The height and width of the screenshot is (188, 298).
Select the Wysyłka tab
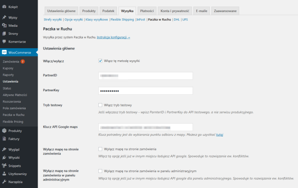(x=127, y=11)
